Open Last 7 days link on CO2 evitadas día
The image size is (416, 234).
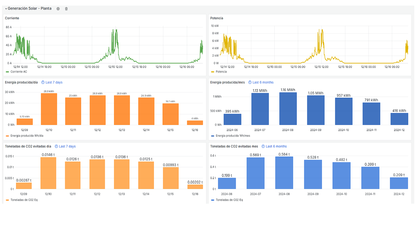[67, 147]
